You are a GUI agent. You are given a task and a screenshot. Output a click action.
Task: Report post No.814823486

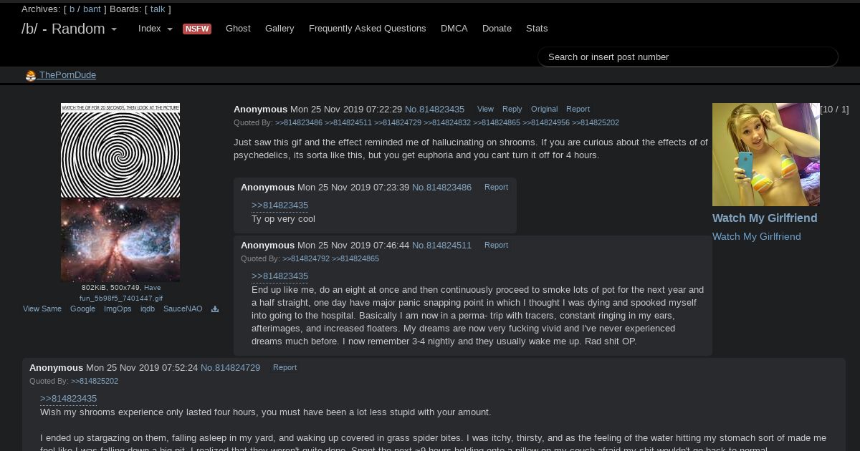(496, 188)
